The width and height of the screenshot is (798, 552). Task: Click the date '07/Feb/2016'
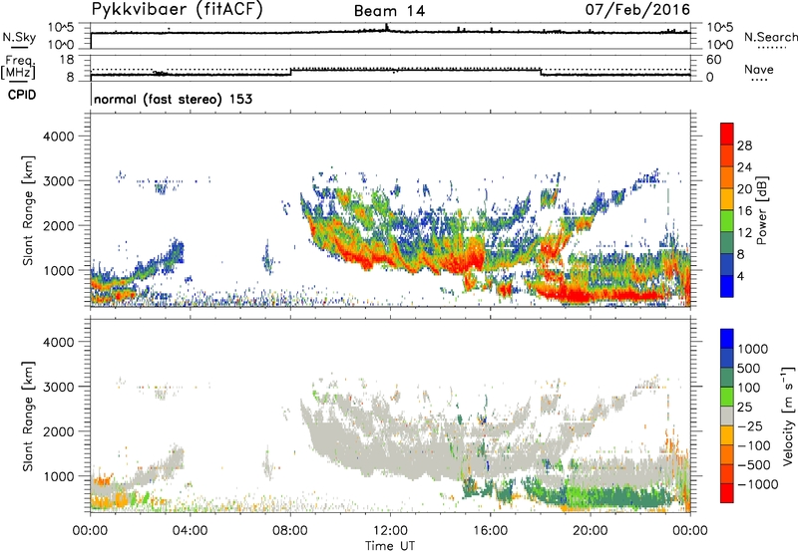[637, 9]
